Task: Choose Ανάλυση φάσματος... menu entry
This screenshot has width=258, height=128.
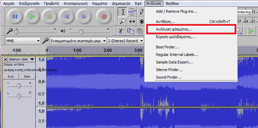Action: point(191,30)
